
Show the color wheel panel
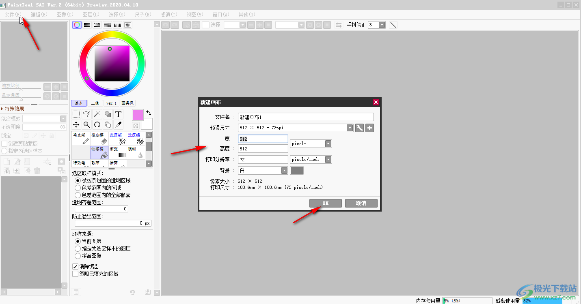[77, 25]
